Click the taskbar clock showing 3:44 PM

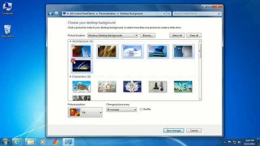pos(249,142)
